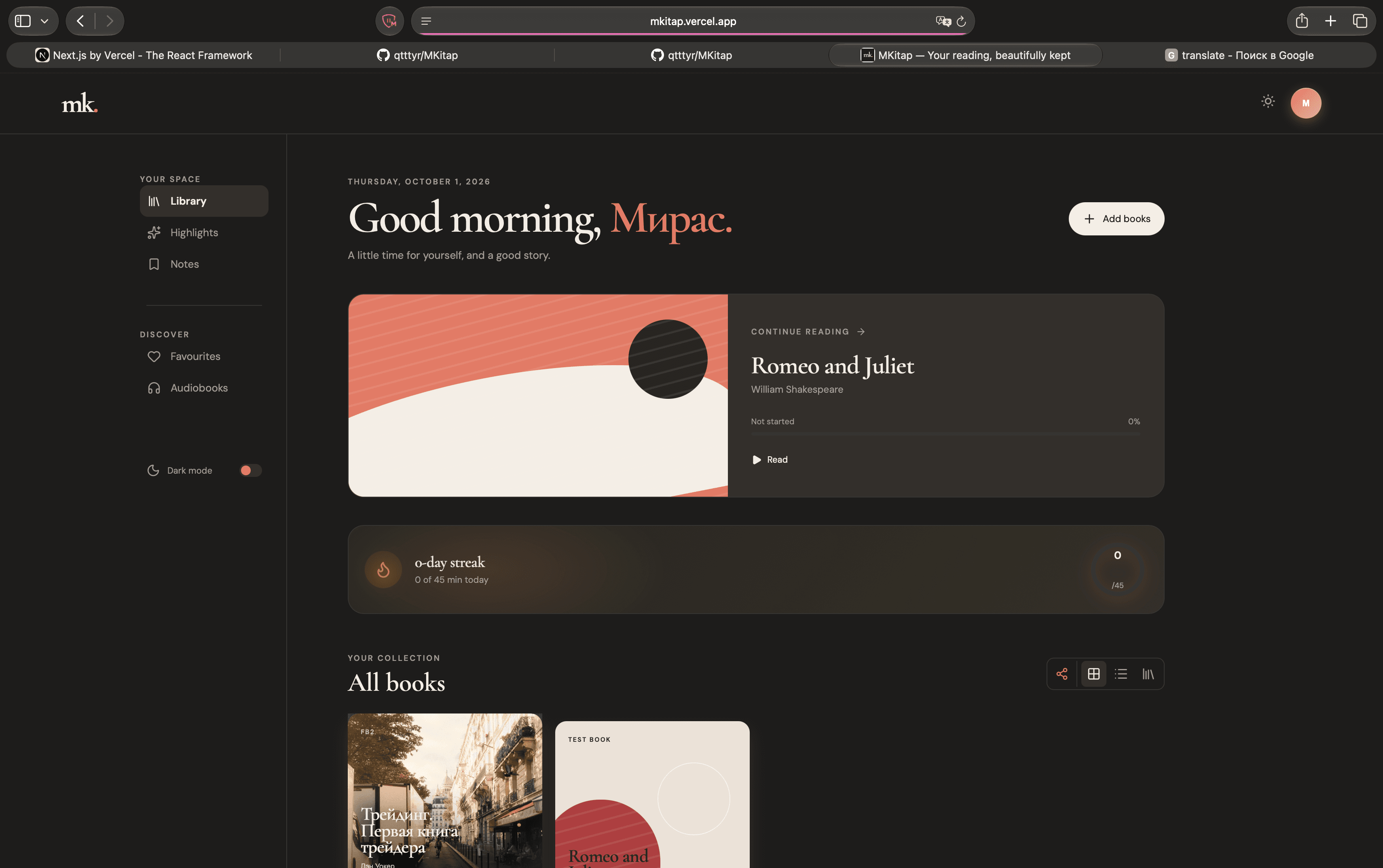Toggle the Dark mode switch
1383x868 pixels.
[x=250, y=470]
